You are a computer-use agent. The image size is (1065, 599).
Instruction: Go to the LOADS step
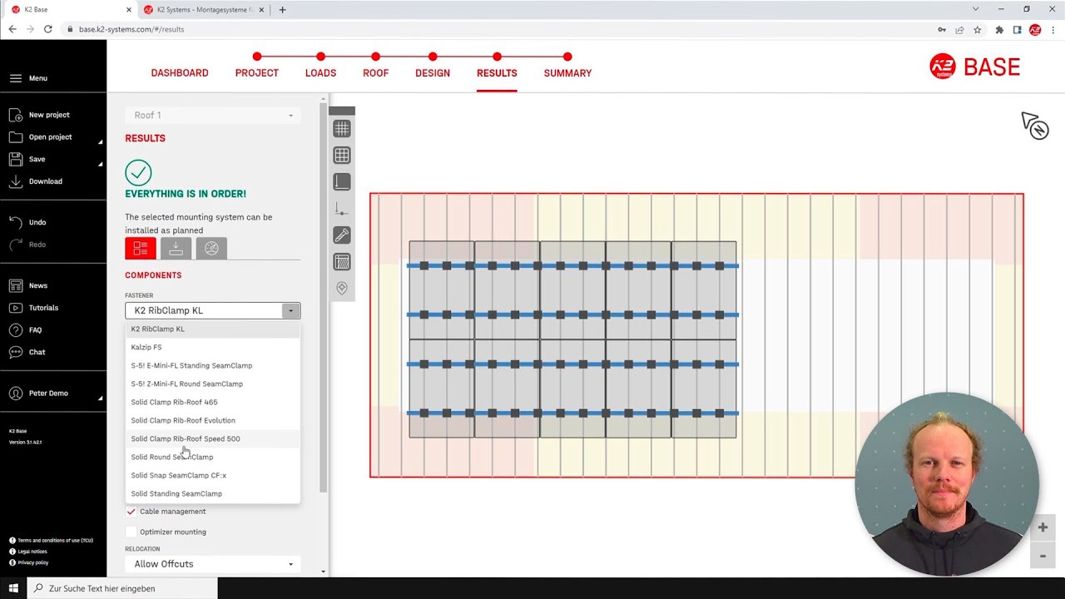320,73
